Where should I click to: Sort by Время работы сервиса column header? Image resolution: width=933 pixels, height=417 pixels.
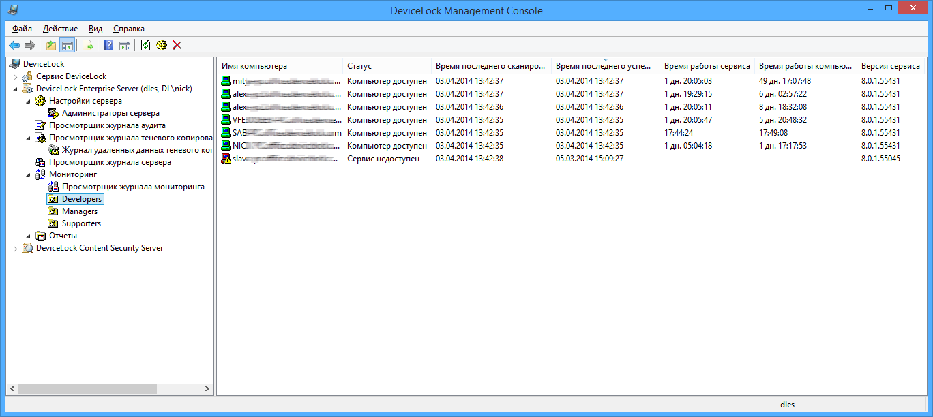click(x=707, y=66)
